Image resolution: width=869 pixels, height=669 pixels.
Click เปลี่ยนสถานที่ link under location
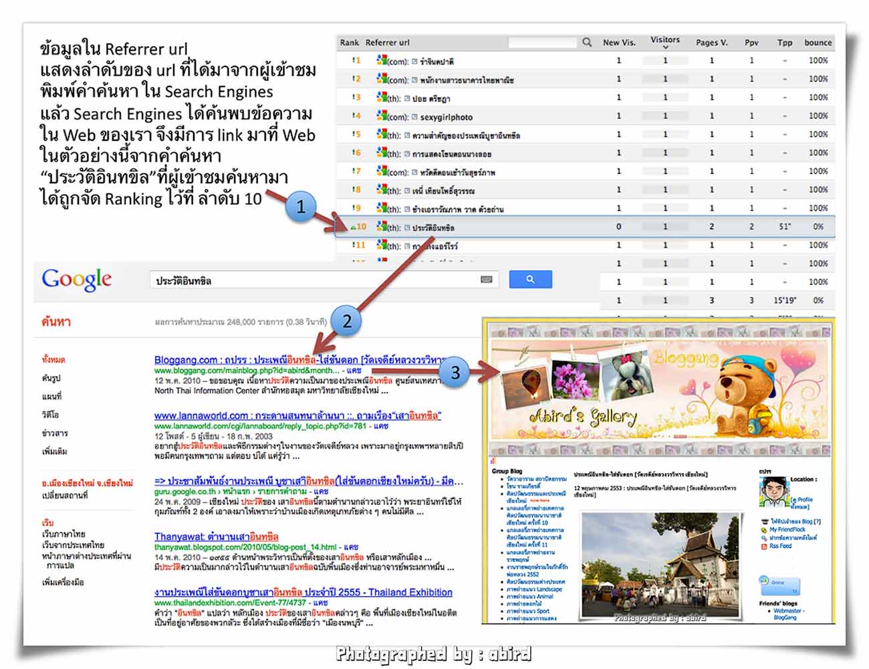click(x=64, y=496)
